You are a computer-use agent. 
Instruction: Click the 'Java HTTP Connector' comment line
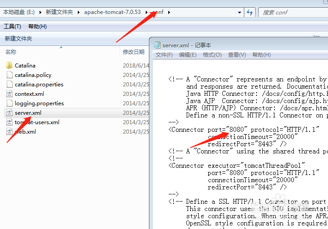pos(257,94)
